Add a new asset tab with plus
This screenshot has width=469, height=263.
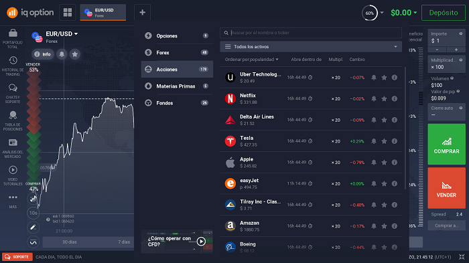point(142,13)
